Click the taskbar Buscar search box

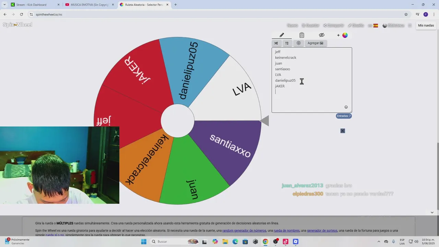175,242
